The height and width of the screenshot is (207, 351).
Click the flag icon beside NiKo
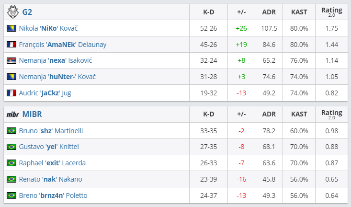pyautogui.click(x=11, y=28)
